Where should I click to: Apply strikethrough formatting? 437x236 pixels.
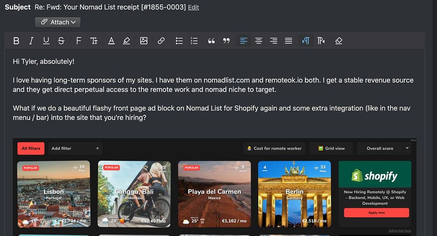61,41
